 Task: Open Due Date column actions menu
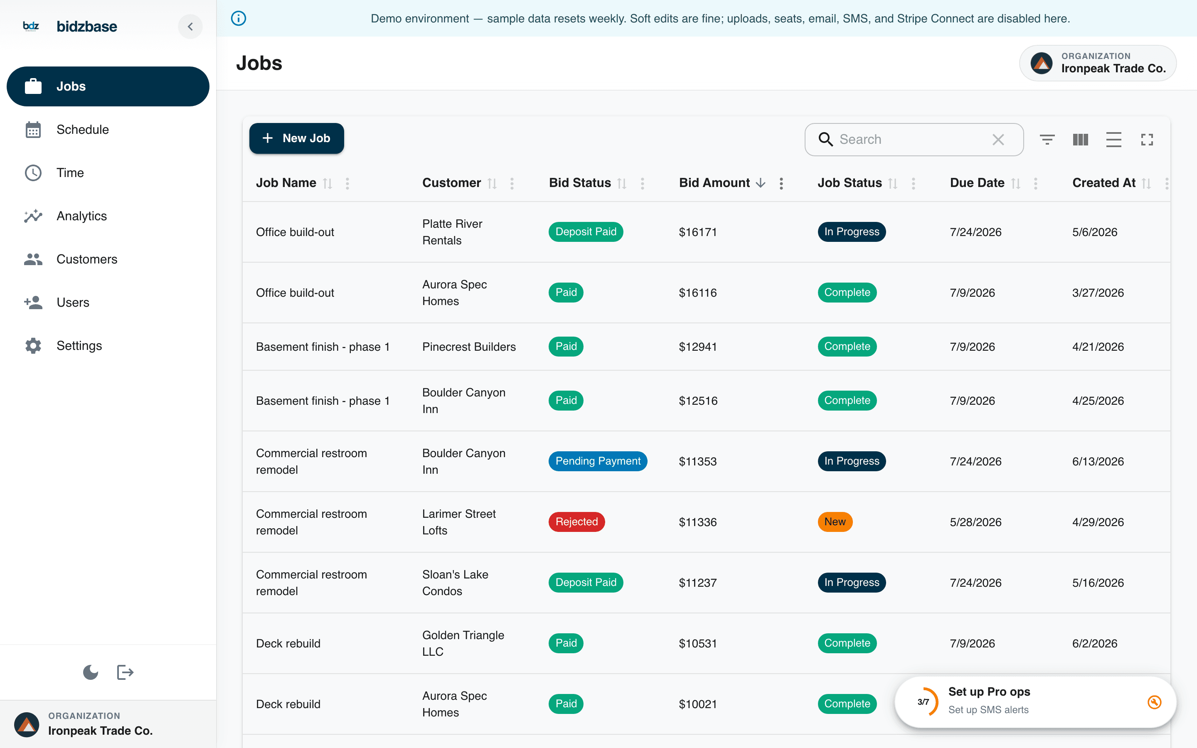pos(1035,184)
